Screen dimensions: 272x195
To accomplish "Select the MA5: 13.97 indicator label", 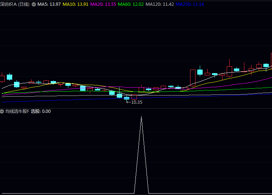I will (x=49, y=4).
